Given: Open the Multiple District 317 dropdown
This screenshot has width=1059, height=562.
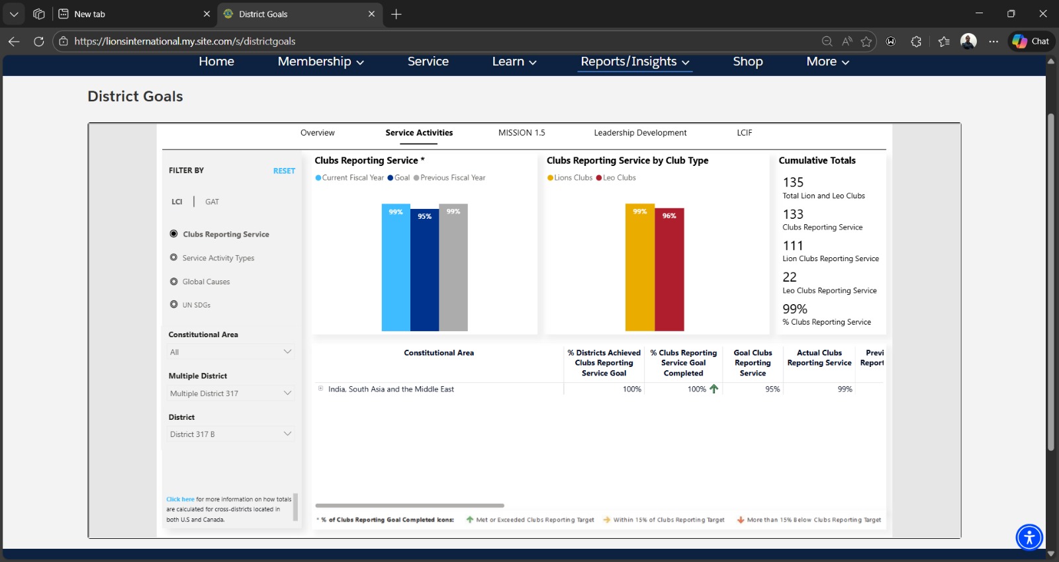Looking at the screenshot, I should tap(230, 393).
